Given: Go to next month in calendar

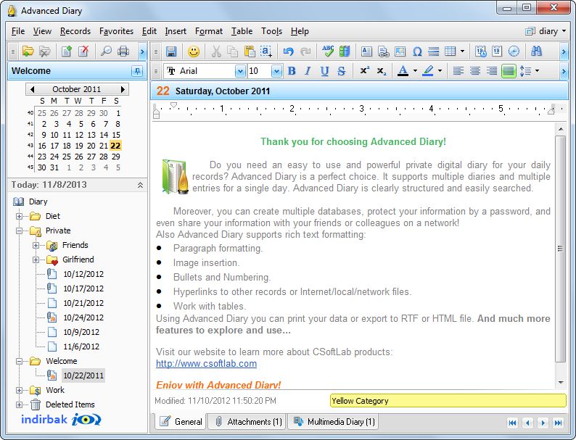Looking at the screenshot, I should click(123, 89).
